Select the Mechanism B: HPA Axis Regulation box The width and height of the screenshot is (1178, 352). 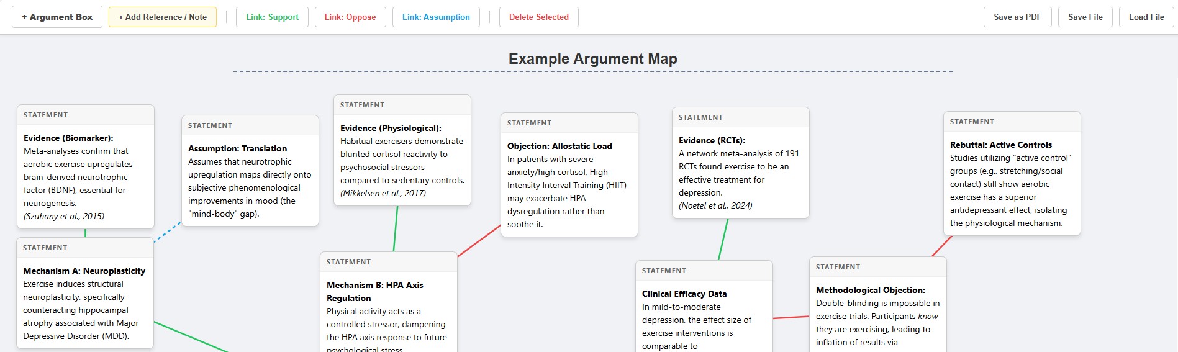point(388,310)
